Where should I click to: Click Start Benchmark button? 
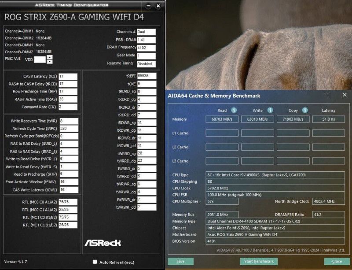[x=259, y=262]
